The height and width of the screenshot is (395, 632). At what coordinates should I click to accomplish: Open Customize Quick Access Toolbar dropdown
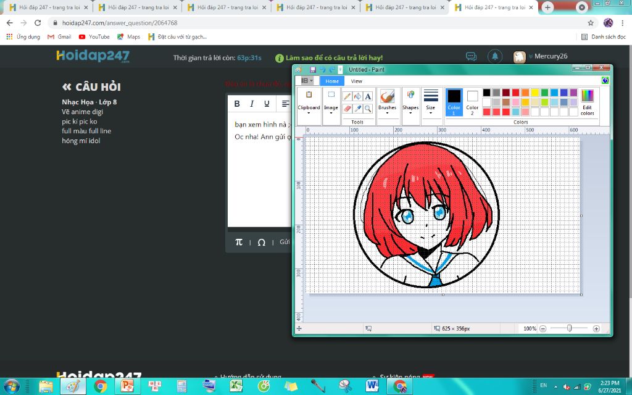point(340,69)
